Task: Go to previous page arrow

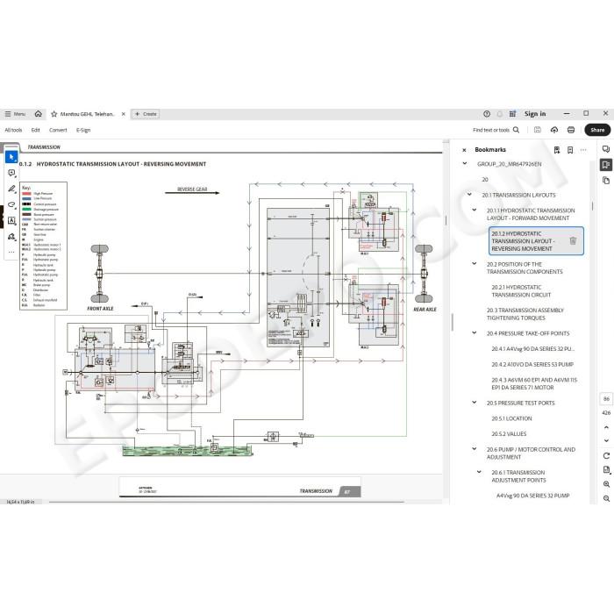Action: pos(606,427)
